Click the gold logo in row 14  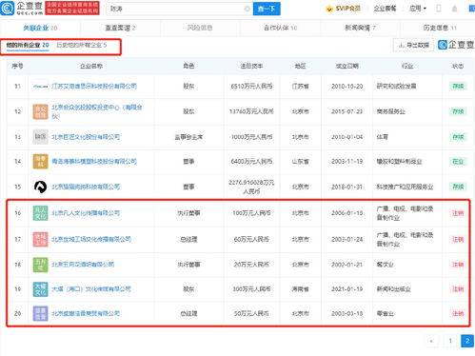pyautogui.click(x=40, y=161)
